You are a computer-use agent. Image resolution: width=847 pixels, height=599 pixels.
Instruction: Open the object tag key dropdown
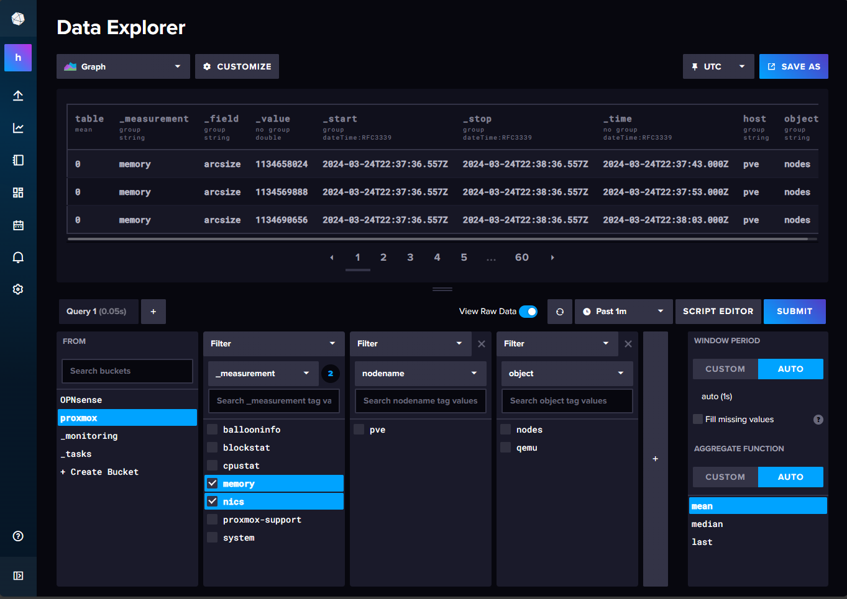(x=567, y=374)
